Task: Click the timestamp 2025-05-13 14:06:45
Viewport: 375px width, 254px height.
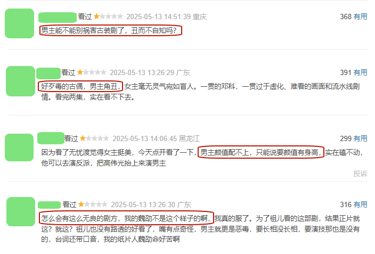Action: (x=145, y=139)
